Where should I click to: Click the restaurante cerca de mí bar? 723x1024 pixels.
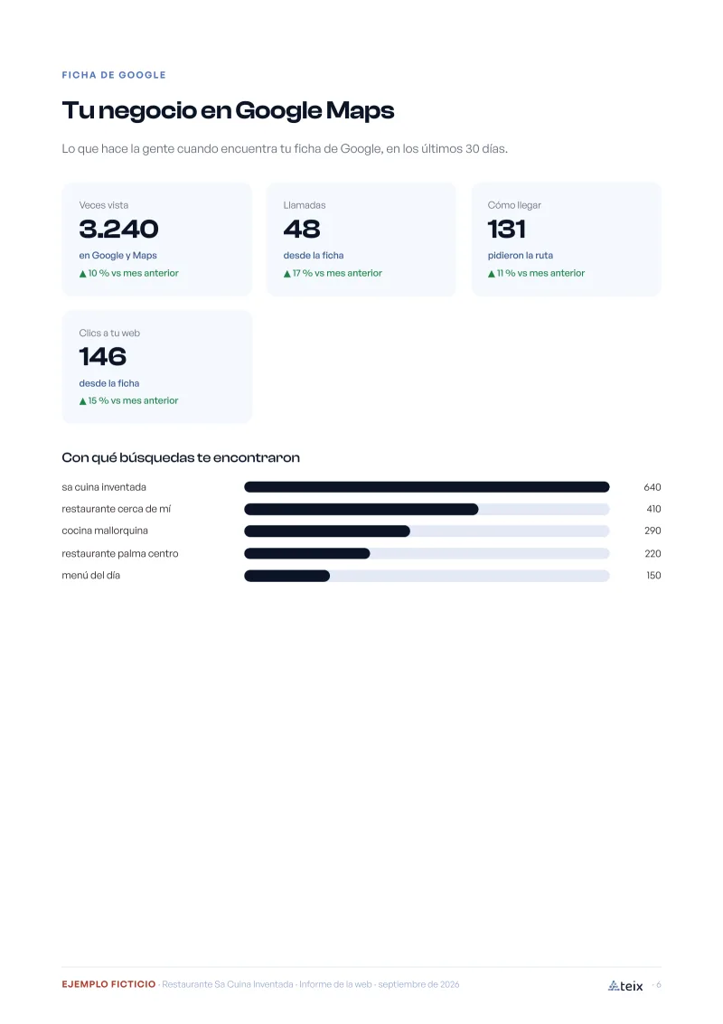[x=427, y=510]
